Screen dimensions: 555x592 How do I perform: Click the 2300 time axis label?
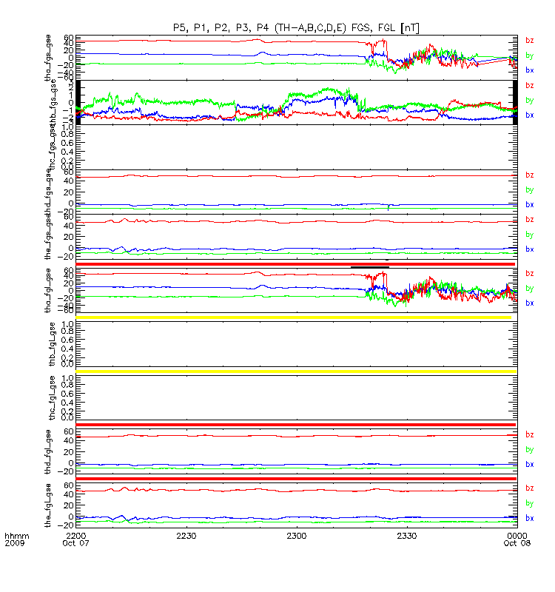[x=297, y=536]
